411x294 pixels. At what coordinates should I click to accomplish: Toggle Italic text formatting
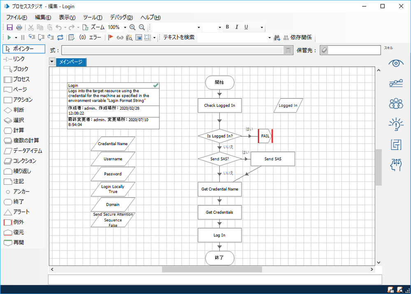point(237,27)
